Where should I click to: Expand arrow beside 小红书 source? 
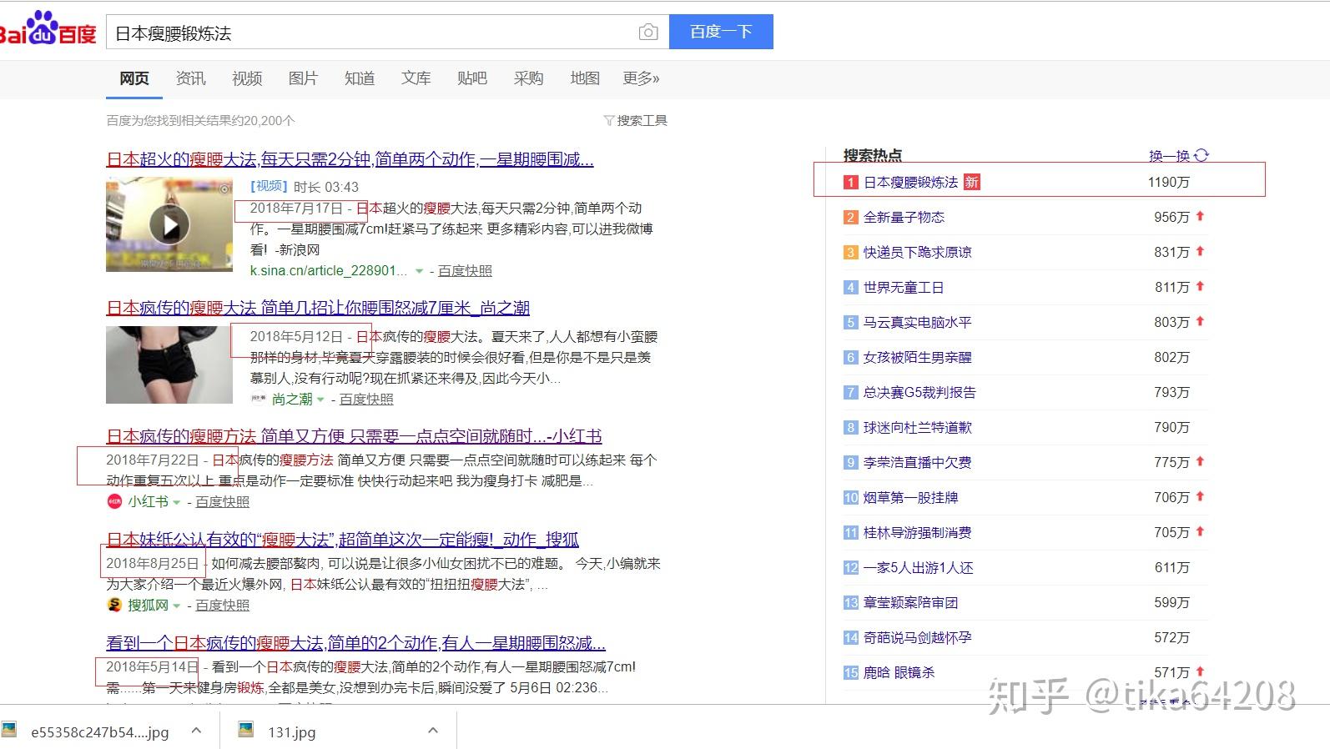(x=177, y=502)
